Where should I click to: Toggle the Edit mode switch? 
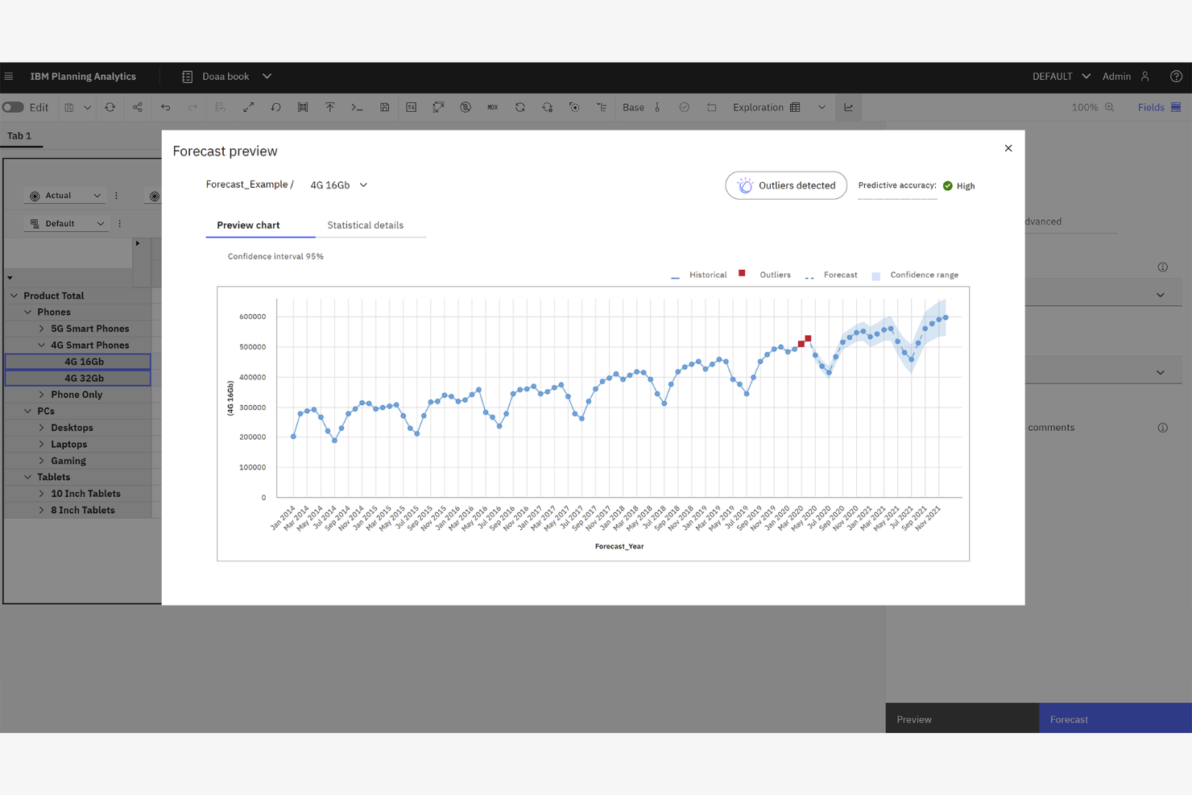(x=13, y=106)
